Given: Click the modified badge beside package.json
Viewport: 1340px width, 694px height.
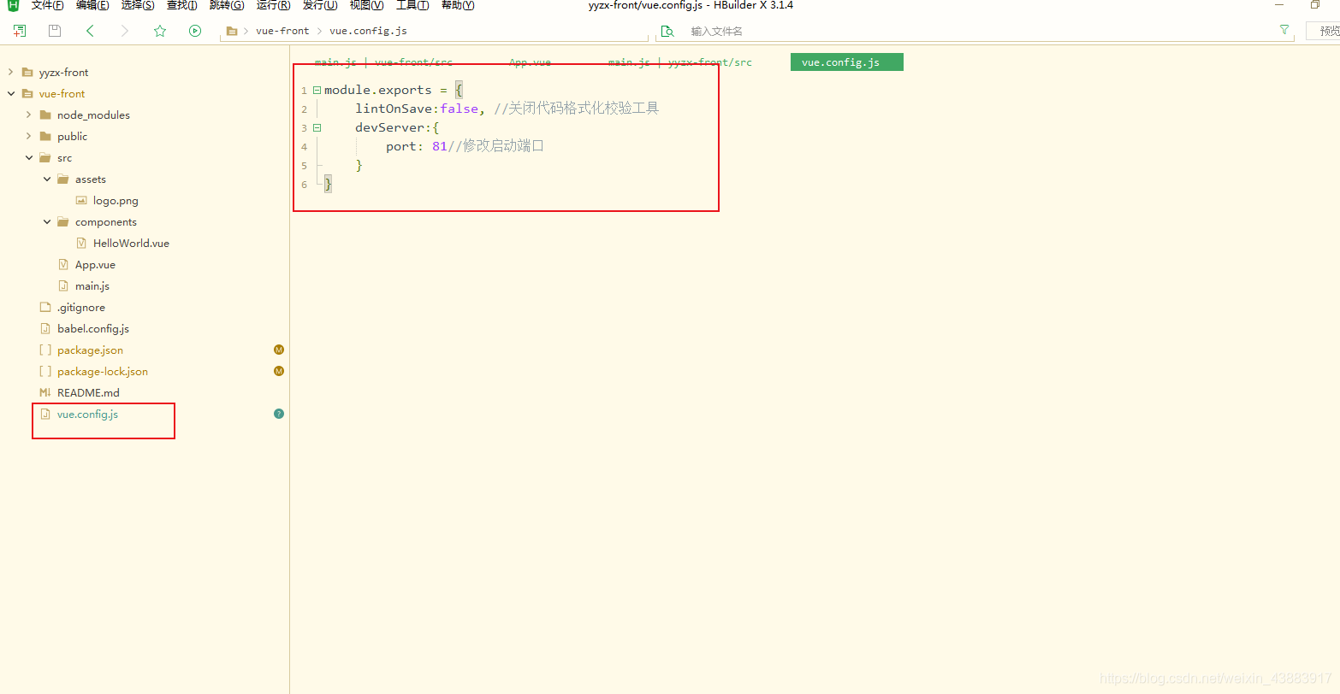Looking at the screenshot, I should click(279, 350).
